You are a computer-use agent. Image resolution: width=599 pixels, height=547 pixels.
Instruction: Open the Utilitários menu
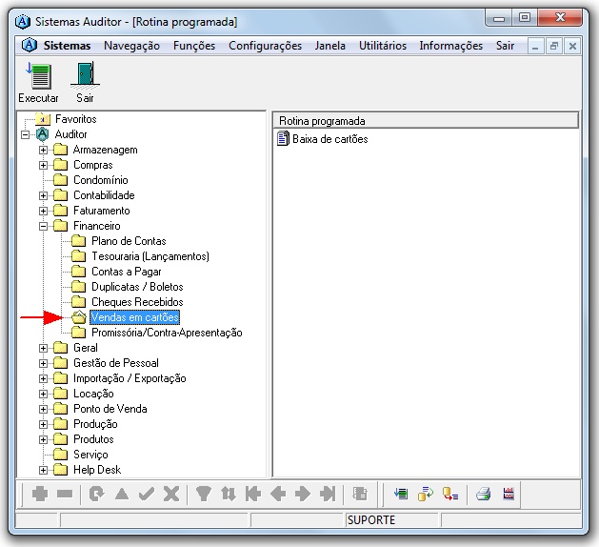coord(383,46)
